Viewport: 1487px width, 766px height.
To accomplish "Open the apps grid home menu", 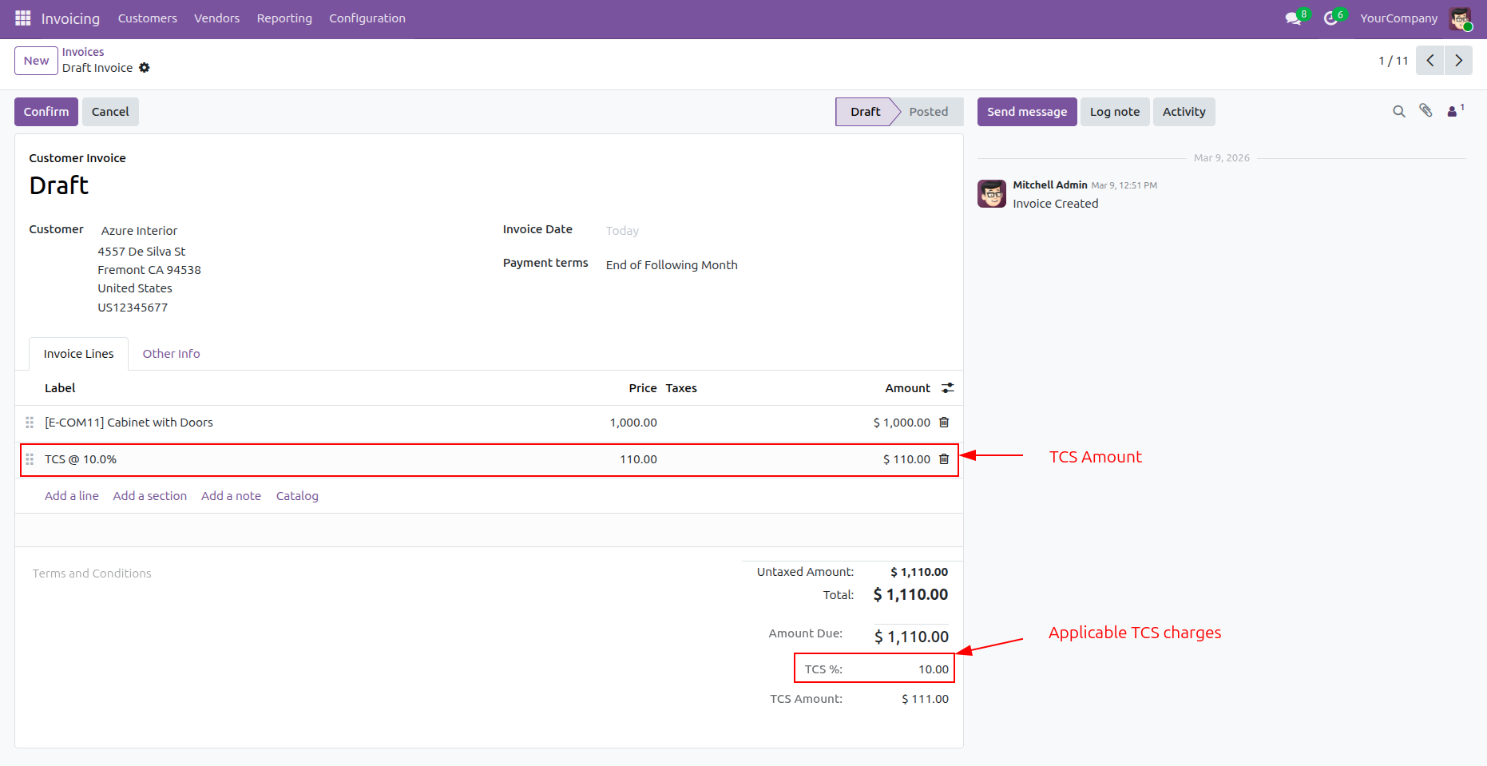I will click(22, 18).
